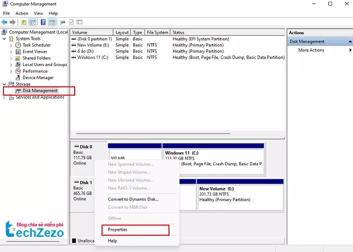Collapse the System Tools tree node
Viewport: 353px width, 252px height.
click(4, 39)
